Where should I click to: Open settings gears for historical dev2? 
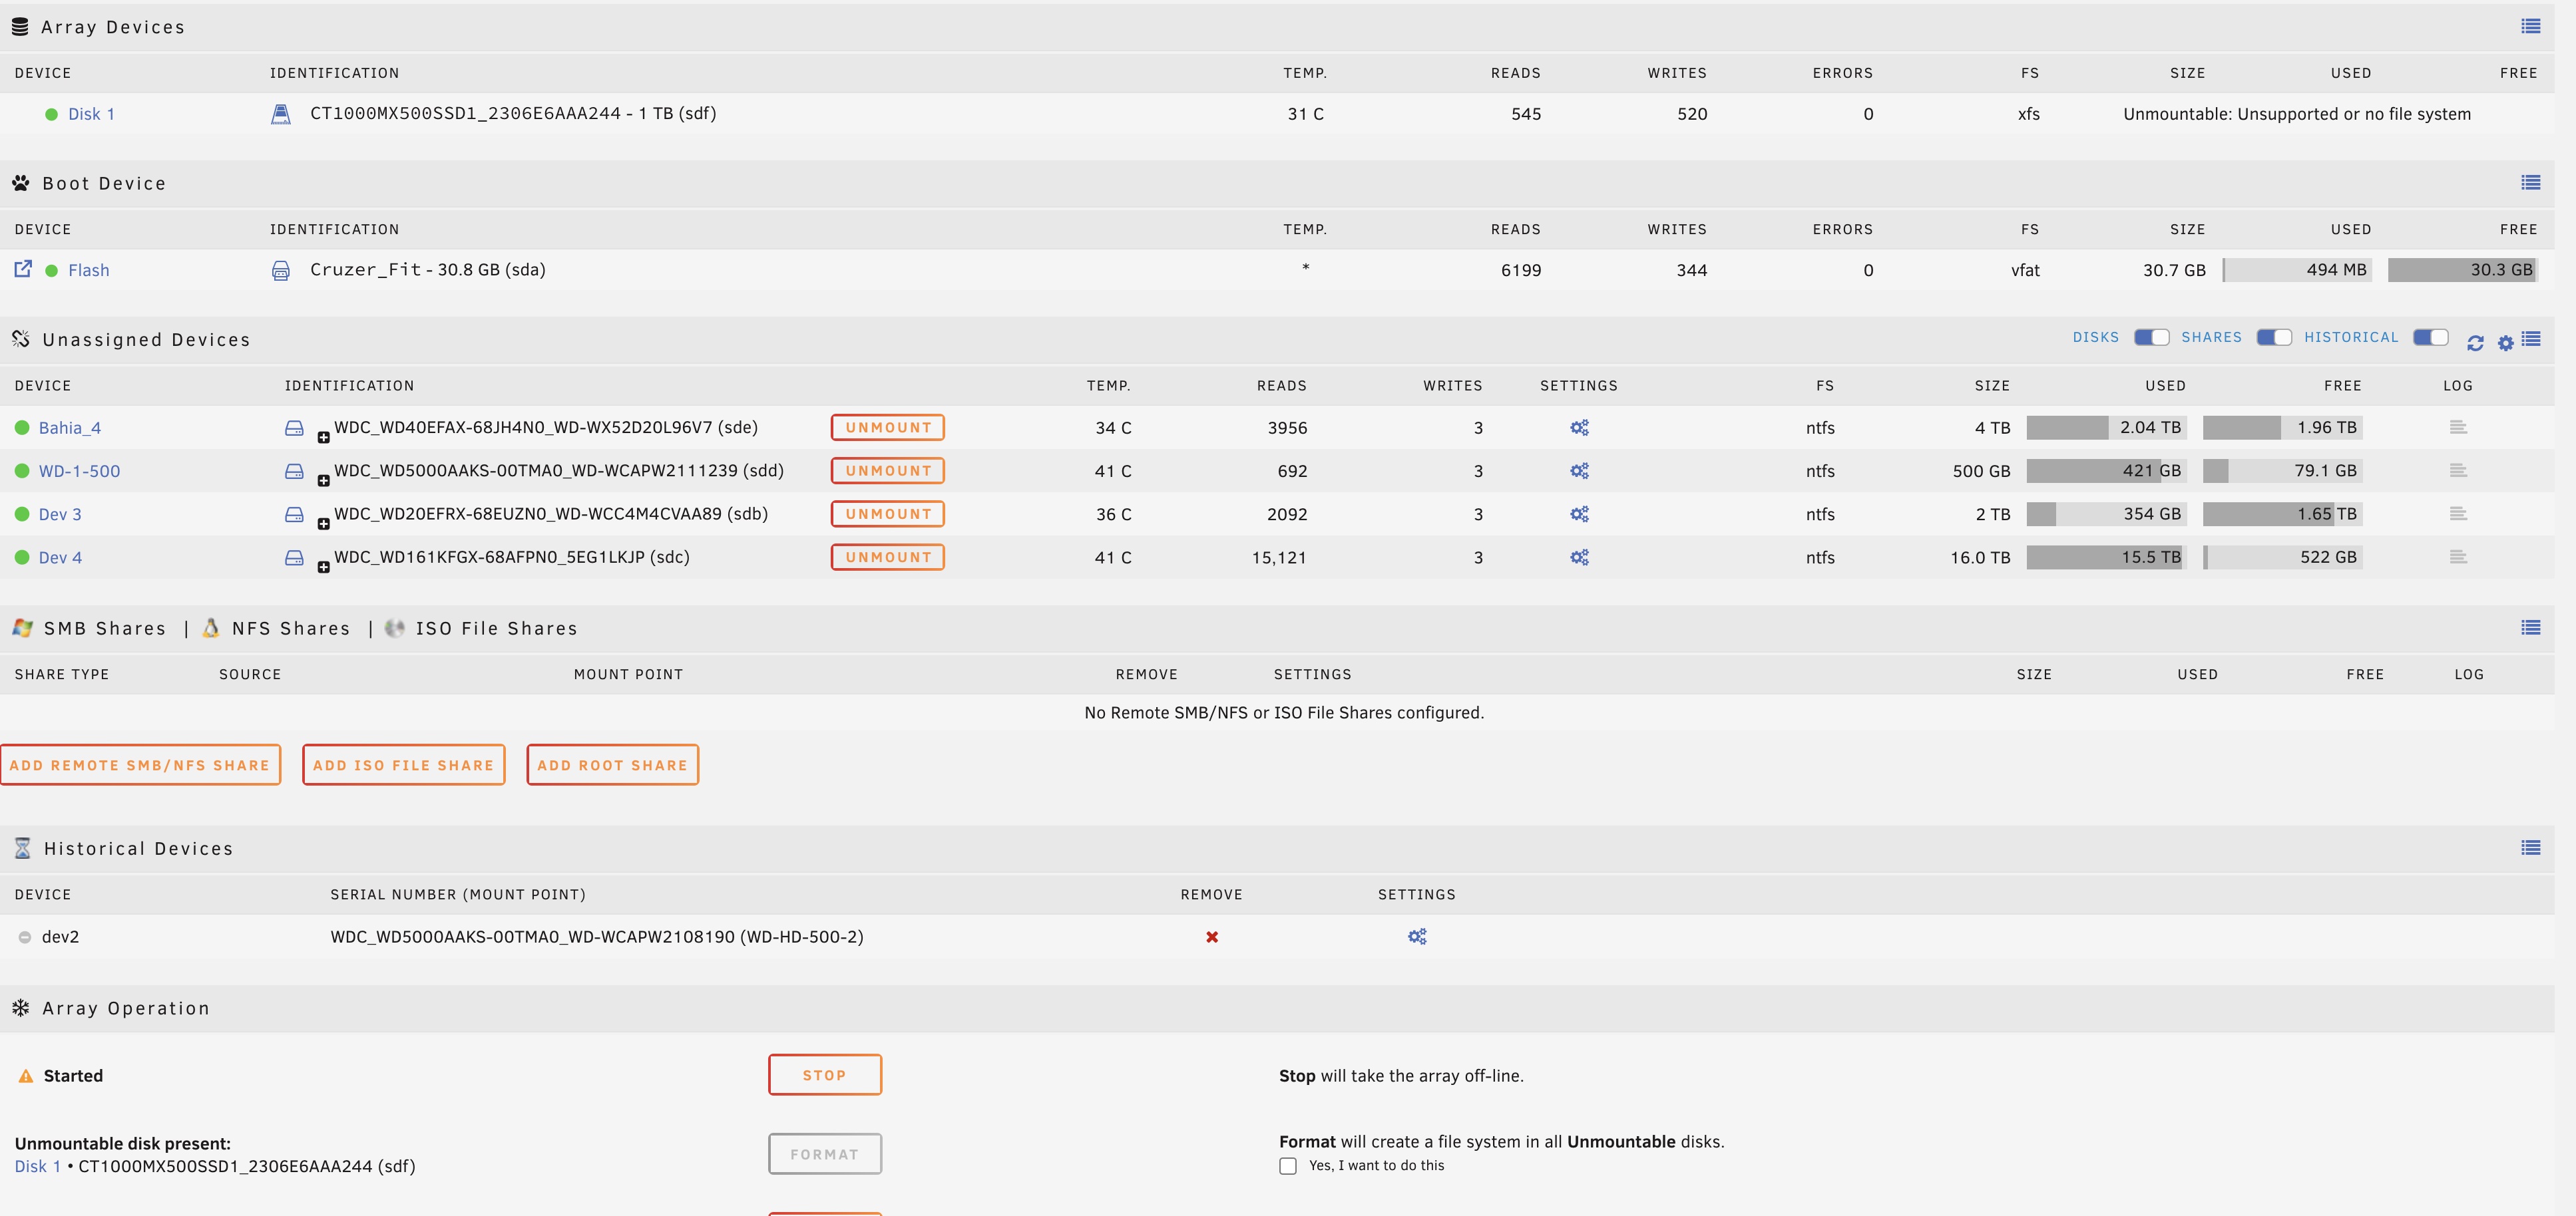pyautogui.click(x=1417, y=937)
